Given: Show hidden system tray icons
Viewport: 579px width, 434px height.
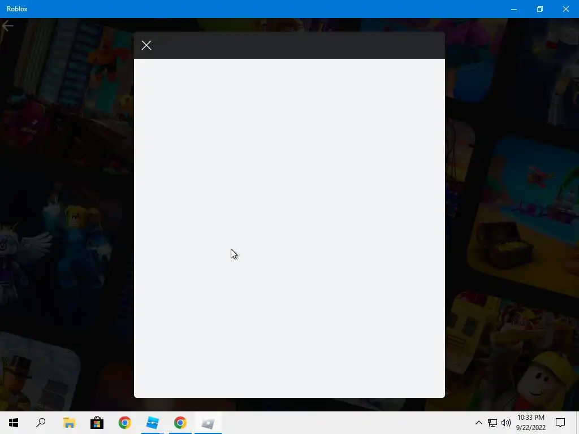Looking at the screenshot, I should click(x=478, y=423).
